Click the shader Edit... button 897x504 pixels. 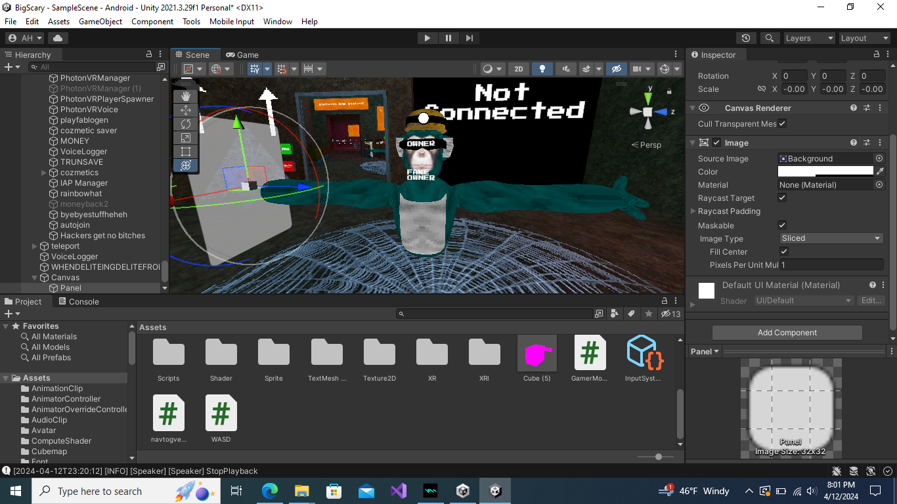pos(871,300)
